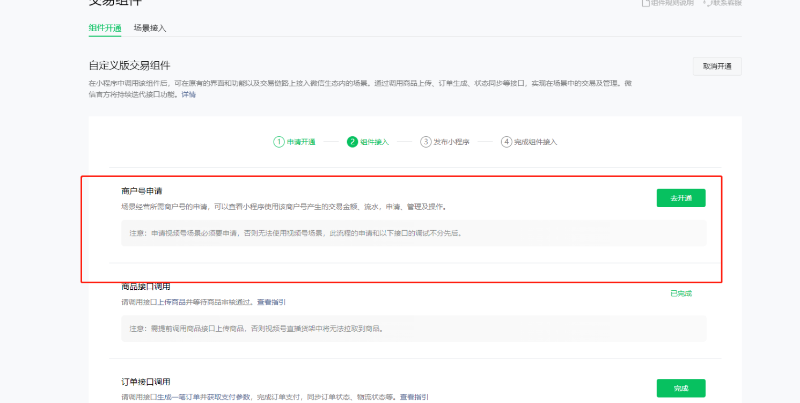Click the green 去开通 button
Screen dimensions: 800x403
(x=680, y=198)
